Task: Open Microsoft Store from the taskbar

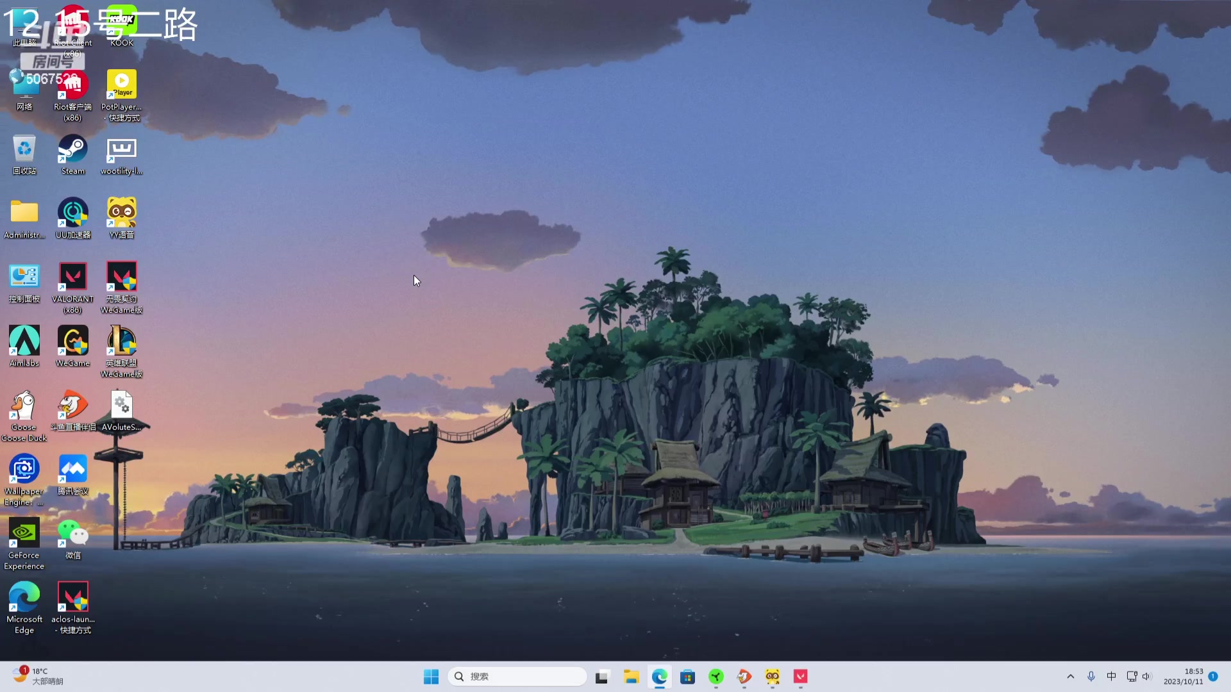Action: tap(688, 677)
